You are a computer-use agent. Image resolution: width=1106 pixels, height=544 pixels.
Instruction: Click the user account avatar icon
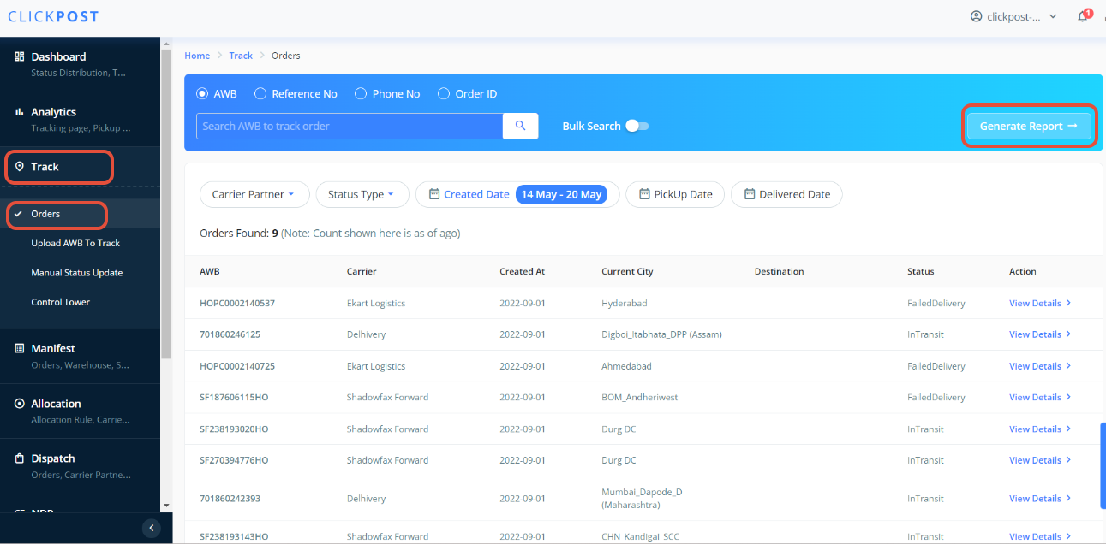[976, 16]
